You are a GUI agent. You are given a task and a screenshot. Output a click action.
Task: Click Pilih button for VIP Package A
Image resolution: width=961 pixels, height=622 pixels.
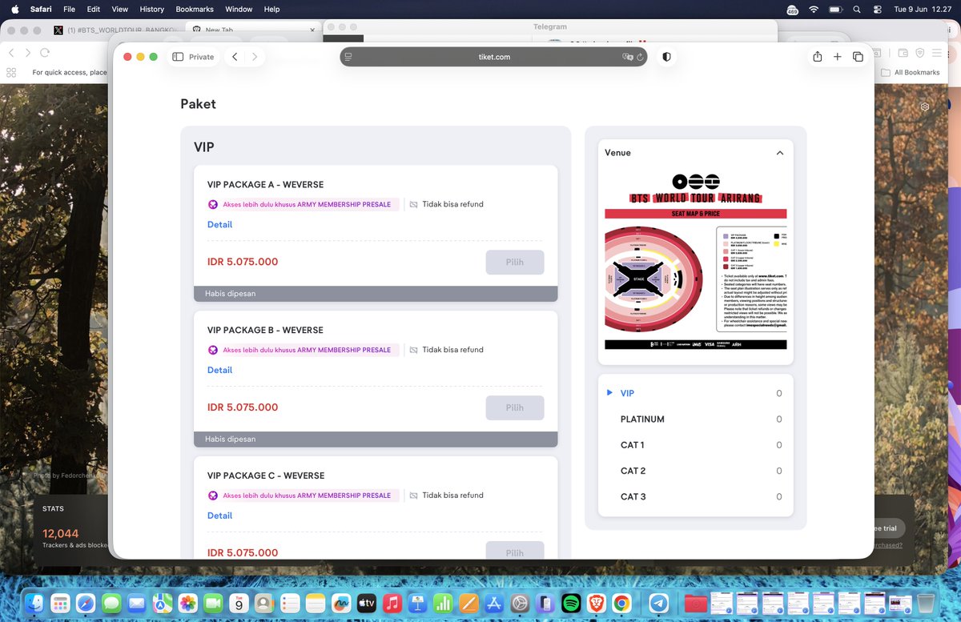pyautogui.click(x=515, y=263)
